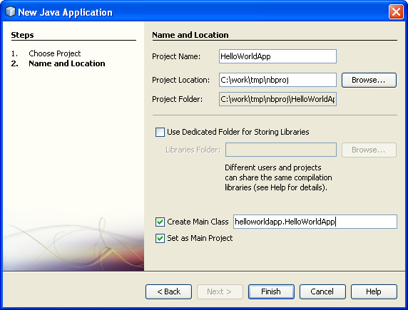408x310 pixels.
Task: Enable Use Dedicated Folder for Storing Libraries
Action: [x=160, y=132]
